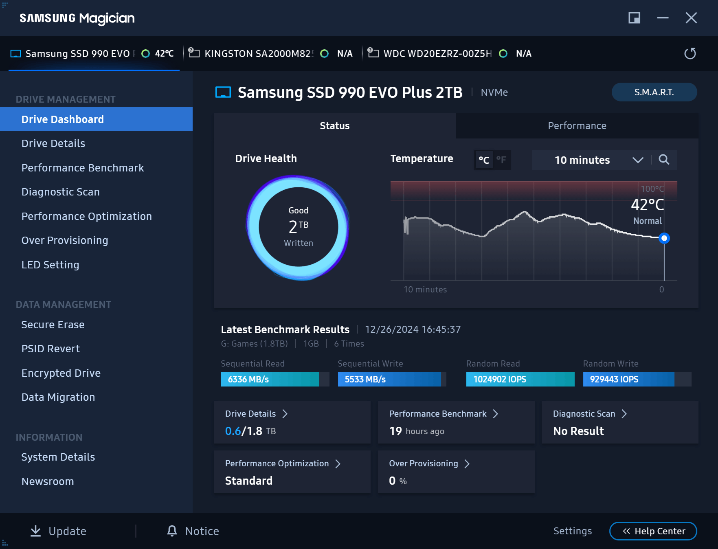718x549 pixels.
Task: Click the monitor icon beside the drive title
Action: pos(223,92)
